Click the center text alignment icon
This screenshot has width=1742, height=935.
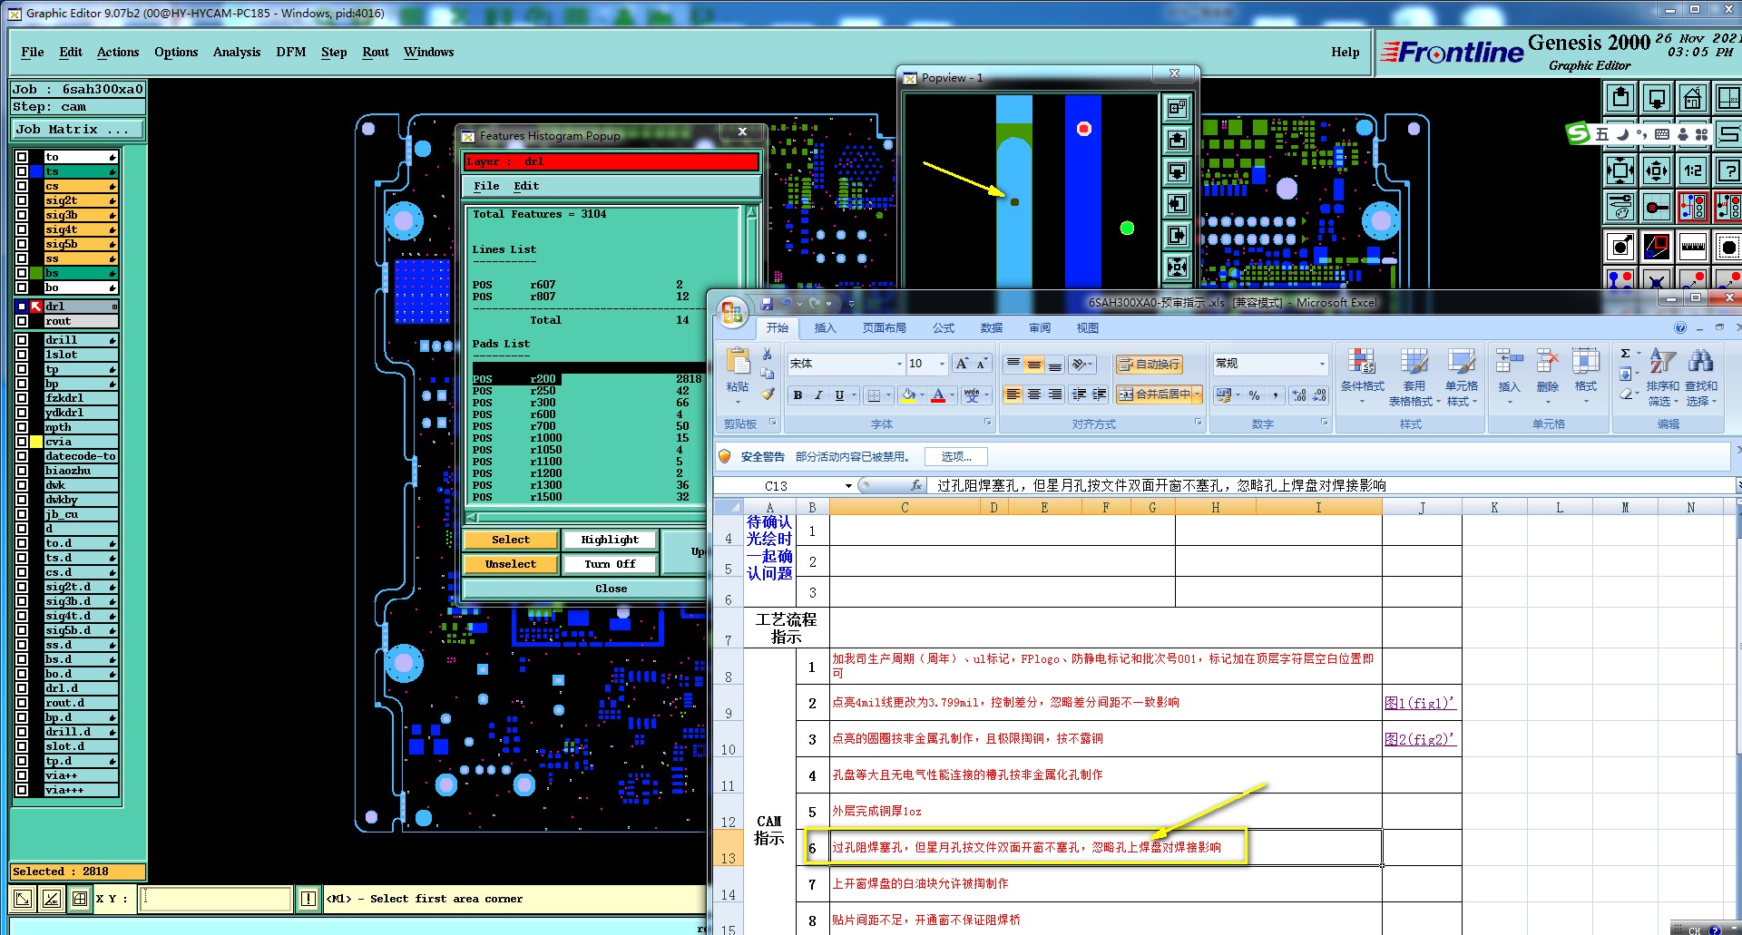point(1033,394)
